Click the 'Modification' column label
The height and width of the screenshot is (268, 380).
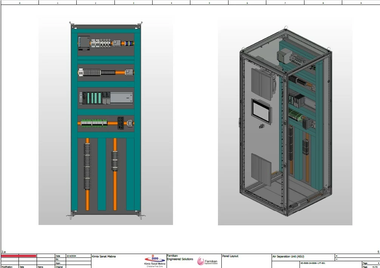[x=7, y=267]
